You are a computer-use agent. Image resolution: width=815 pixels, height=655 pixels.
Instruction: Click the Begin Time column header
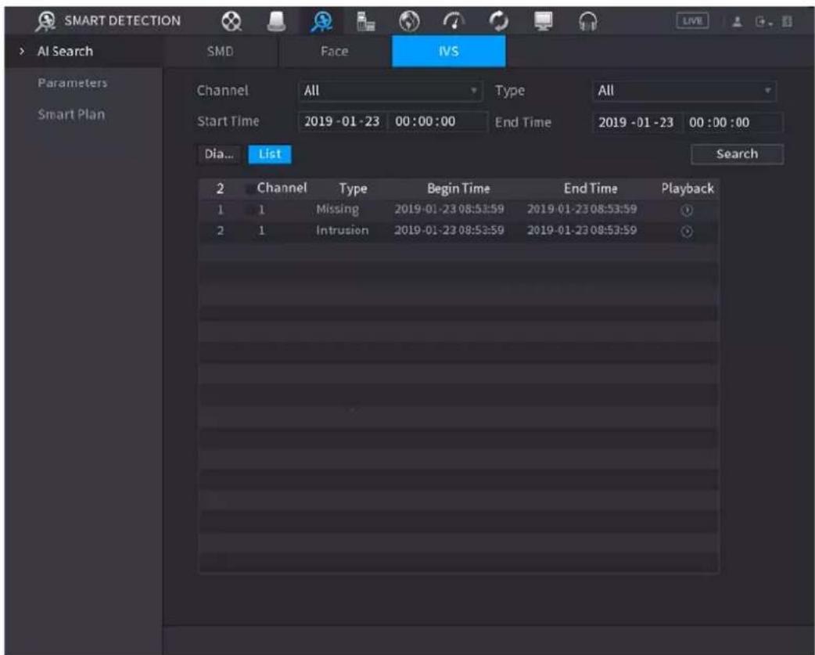click(458, 188)
